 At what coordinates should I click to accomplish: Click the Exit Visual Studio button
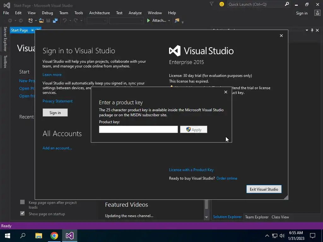264,189
